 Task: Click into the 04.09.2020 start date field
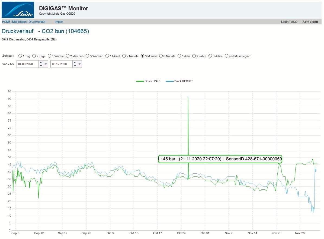[27, 64]
